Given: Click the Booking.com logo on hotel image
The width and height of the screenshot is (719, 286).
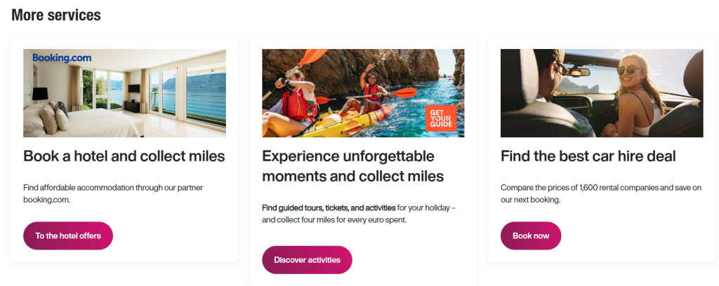Looking at the screenshot, I should tap(62, 58).
